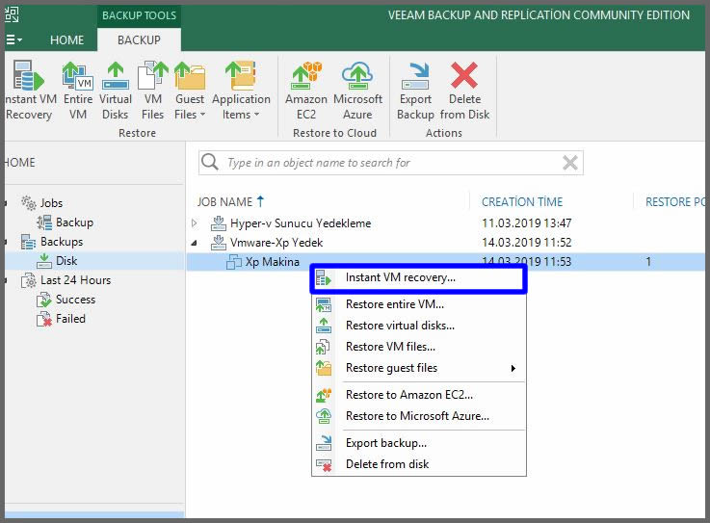The width and height of the screenshot is (710, 523).
Task: Choose Restore entire VM menu item
Action: [418, 304]
